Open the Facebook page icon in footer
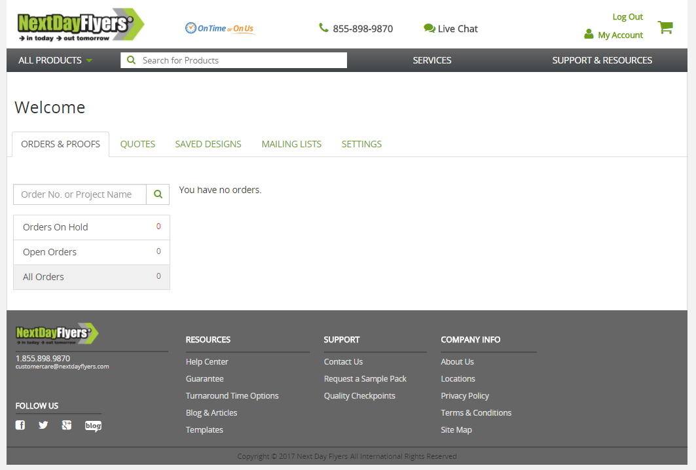696x470 pixels. (x=20, y=425)
